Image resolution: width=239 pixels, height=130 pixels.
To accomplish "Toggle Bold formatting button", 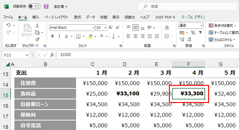I will tap(53, 36).
